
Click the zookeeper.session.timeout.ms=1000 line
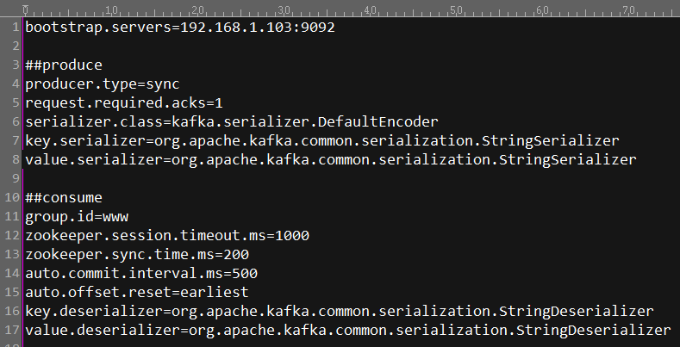pyautogui.click(x=166, y=235)
